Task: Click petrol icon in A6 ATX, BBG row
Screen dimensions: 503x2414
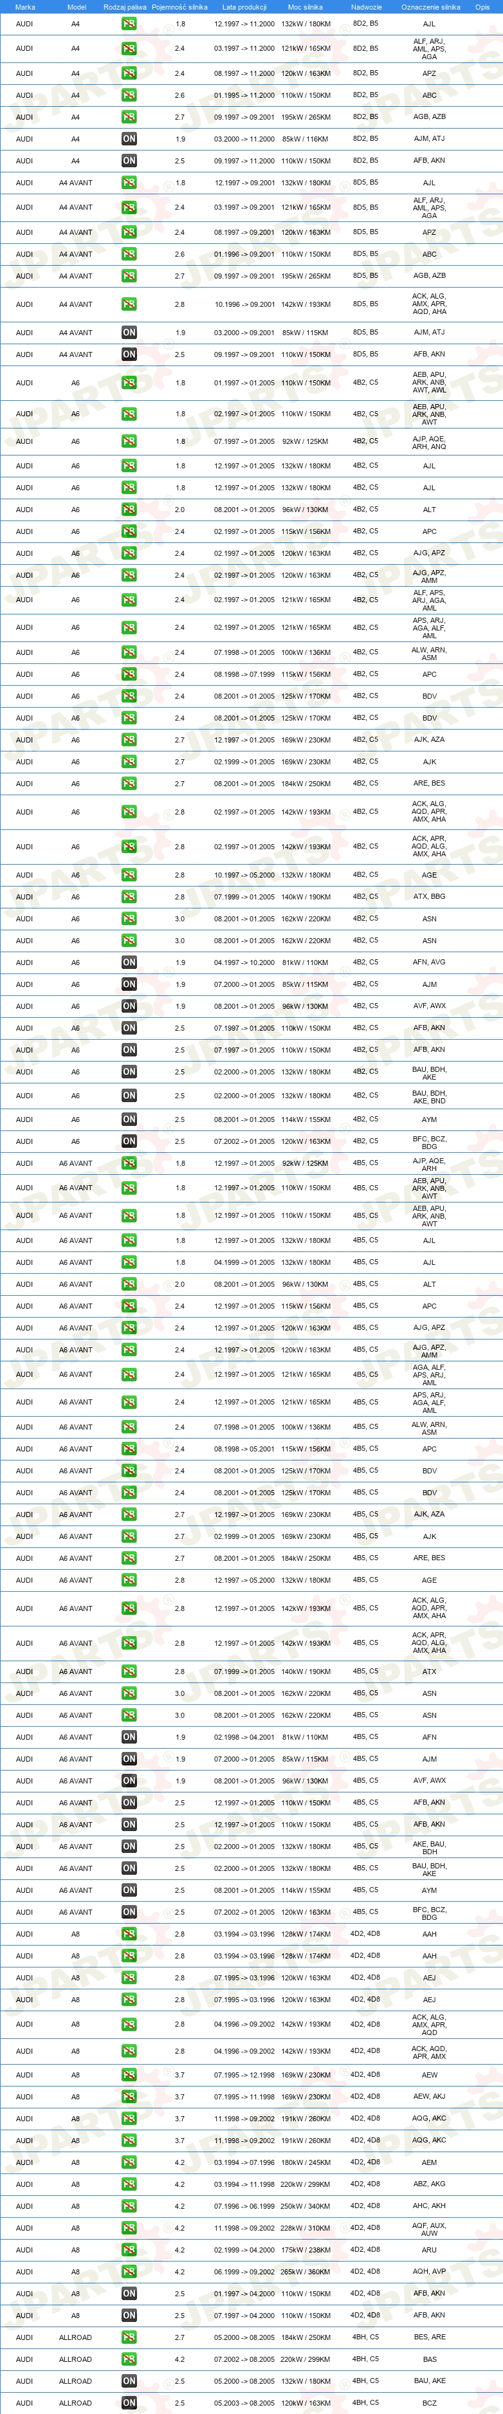Action: (x=129, y=897)
